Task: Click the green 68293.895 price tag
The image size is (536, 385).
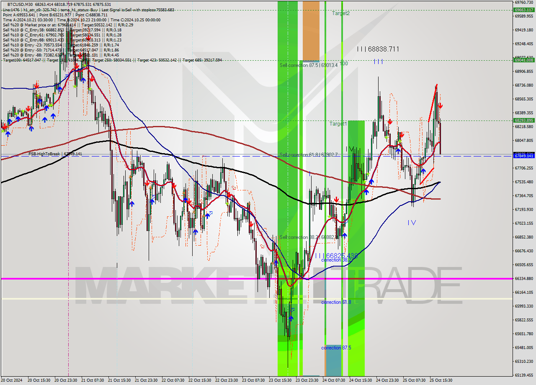Action: [524, 120]
